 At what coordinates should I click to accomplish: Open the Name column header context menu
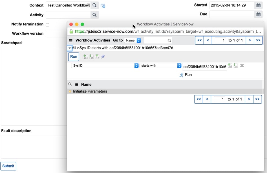(76, 84)
